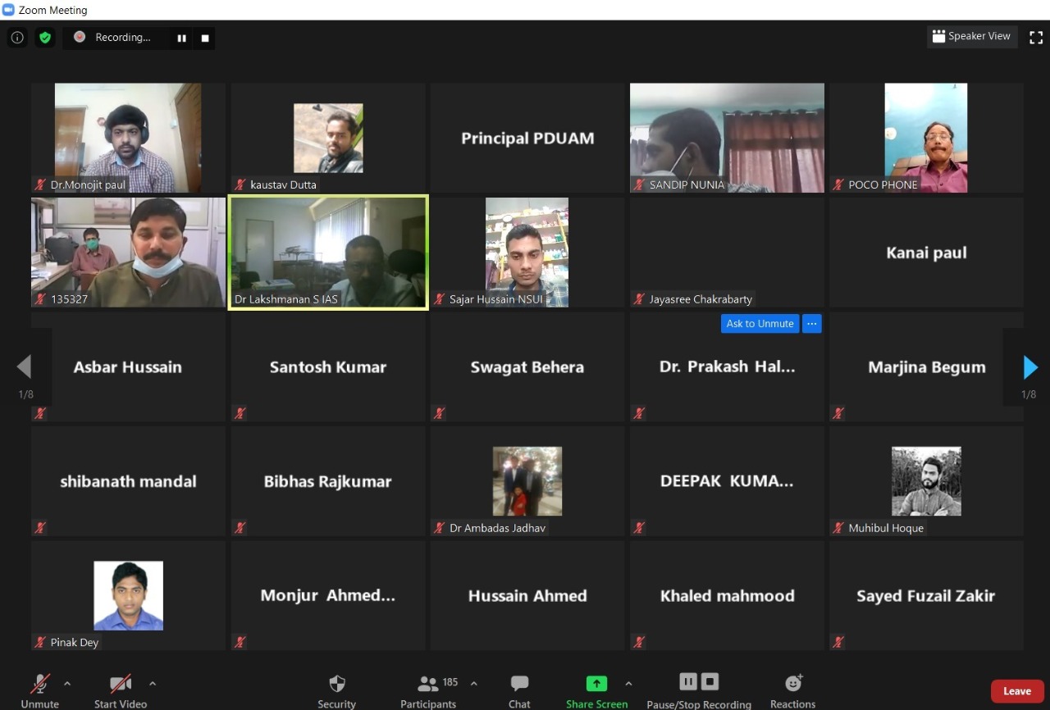Screen dimensions: 1050x710
Task: Unmute the microphone
Action: click(39, 691)
